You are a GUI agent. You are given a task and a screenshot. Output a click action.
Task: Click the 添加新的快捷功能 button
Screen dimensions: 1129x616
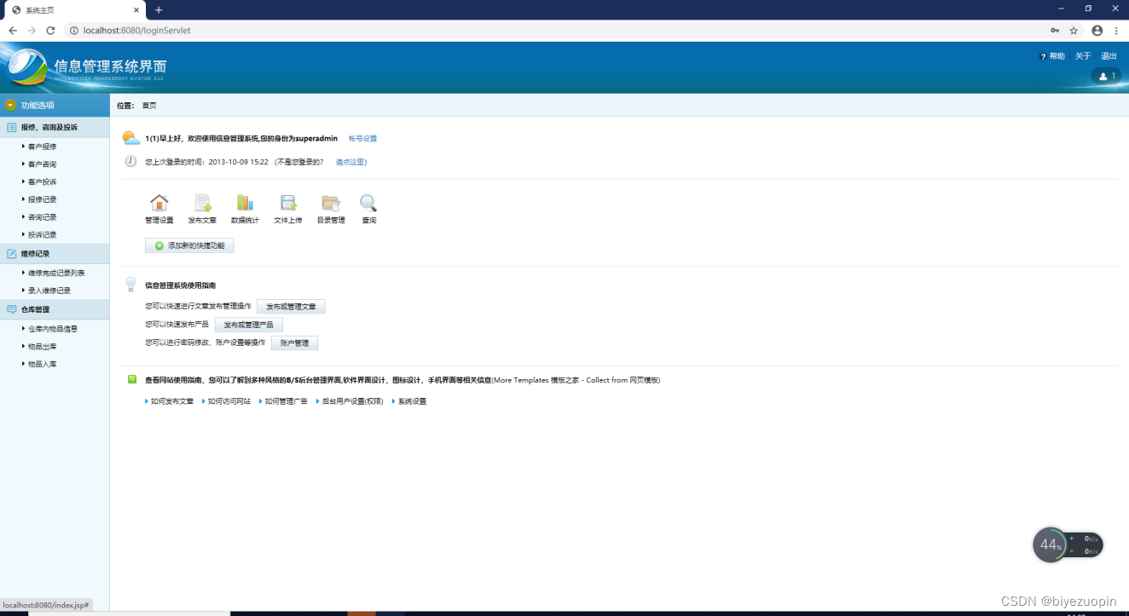pos(189,245)
